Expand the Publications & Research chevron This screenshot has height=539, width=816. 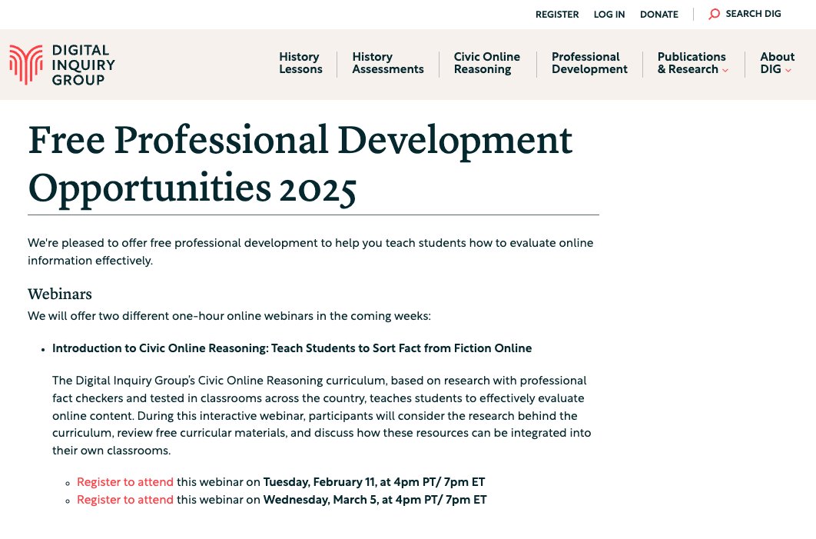click(725, 70)
